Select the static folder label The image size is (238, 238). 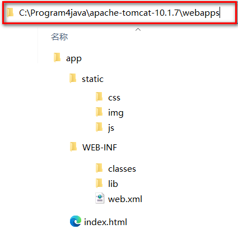coord(92,79)
